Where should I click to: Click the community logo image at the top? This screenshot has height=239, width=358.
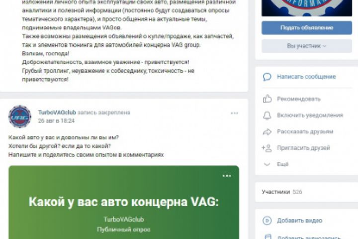pos(307,8)
